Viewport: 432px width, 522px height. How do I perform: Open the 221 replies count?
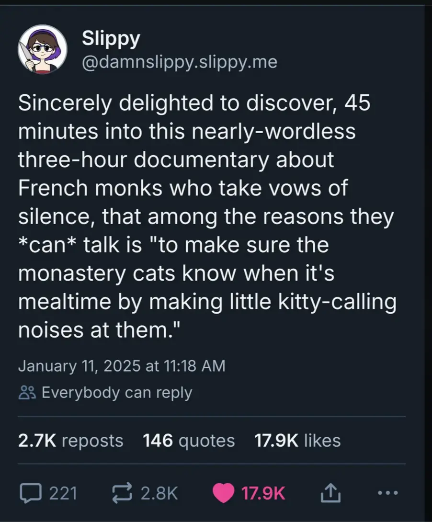[x=63, y=493]
